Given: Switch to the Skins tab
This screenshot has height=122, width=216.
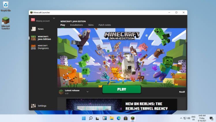Looking at the screenshot, I should click(x=91, y=25).
